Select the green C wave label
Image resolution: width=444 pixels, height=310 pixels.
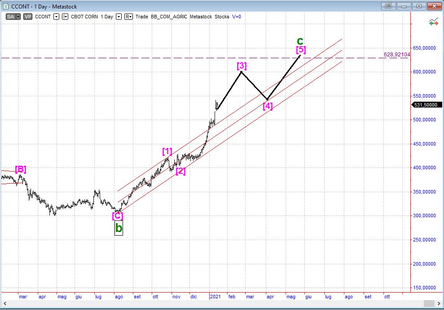coord(300,42)
